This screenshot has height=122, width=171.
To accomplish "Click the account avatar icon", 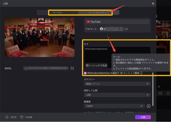I will (102, 29).
